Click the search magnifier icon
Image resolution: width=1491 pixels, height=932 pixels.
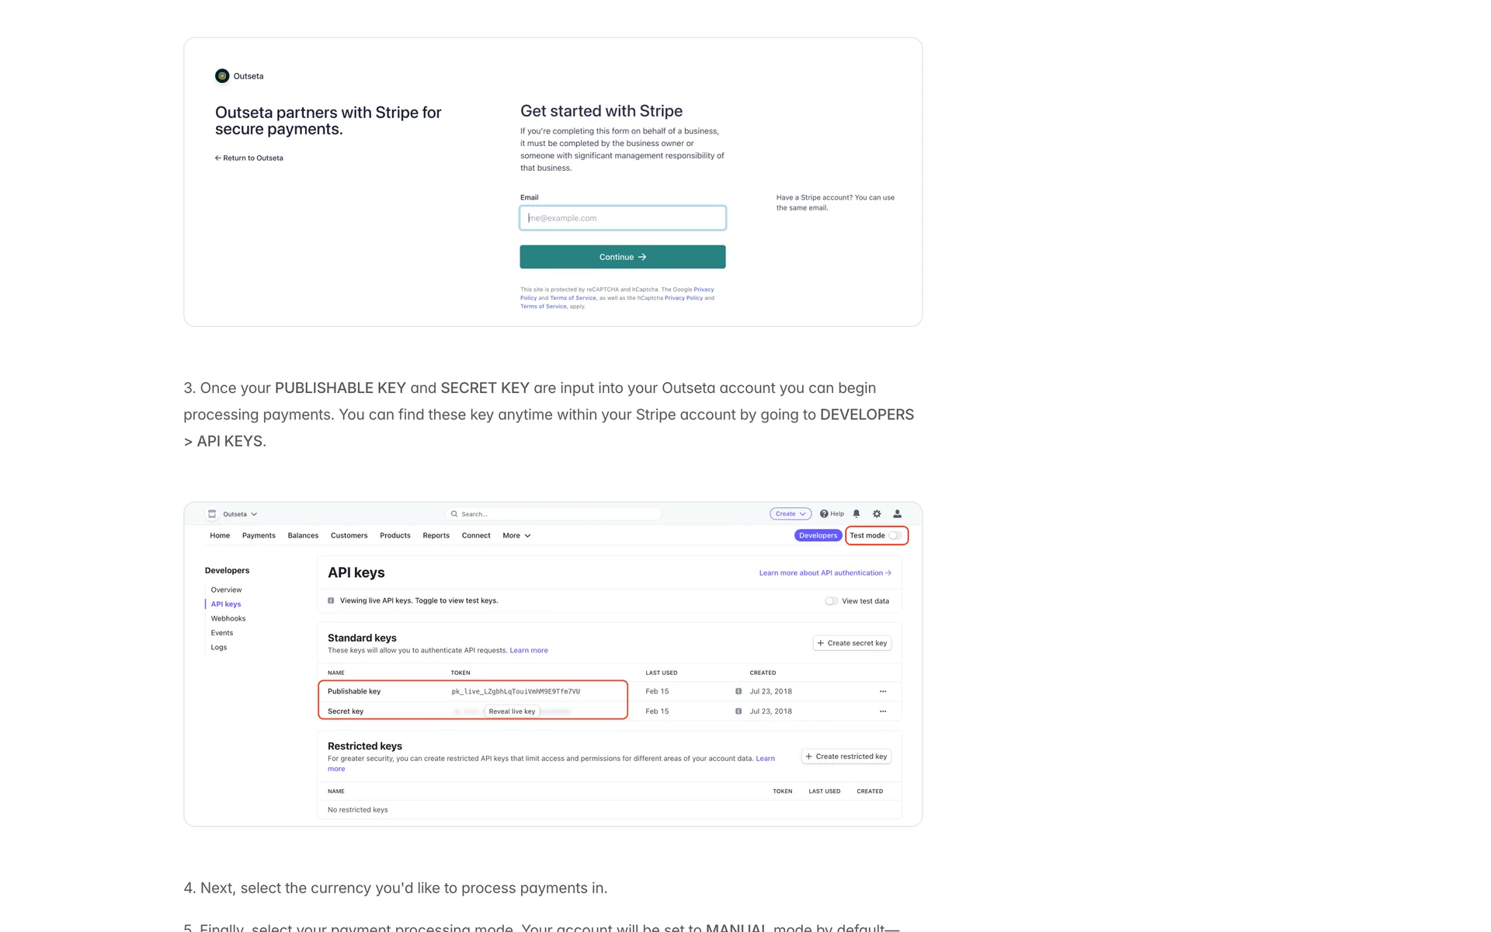point(454,514)
